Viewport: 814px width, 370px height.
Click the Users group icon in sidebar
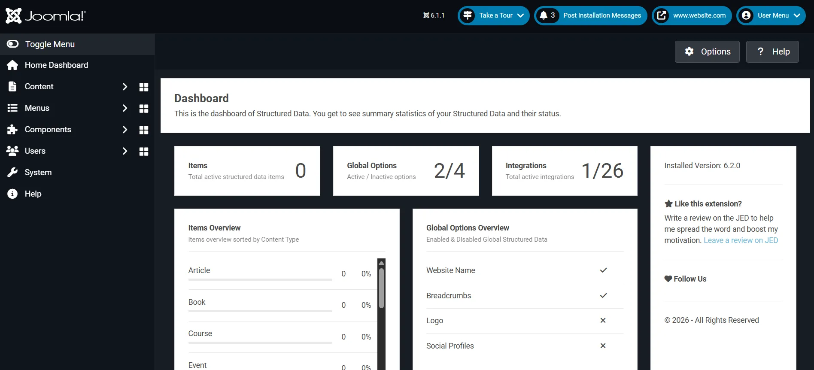coord(12,151)
